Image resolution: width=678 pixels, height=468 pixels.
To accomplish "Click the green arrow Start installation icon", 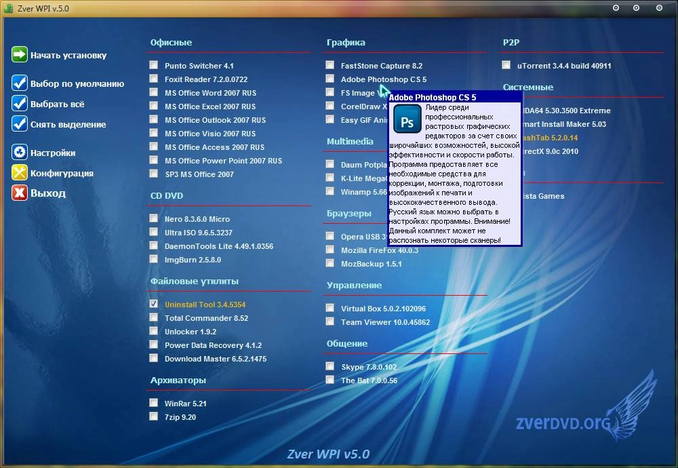I will tap(20, 54).
